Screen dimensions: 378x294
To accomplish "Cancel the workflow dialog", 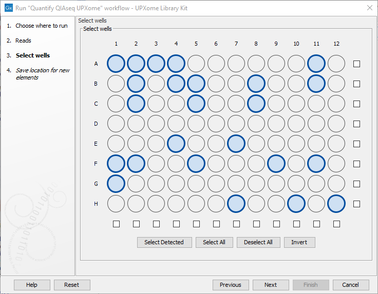I will click(x=351, y=285).
